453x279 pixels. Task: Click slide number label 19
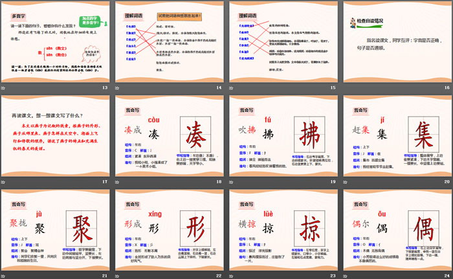coord(333,182)
